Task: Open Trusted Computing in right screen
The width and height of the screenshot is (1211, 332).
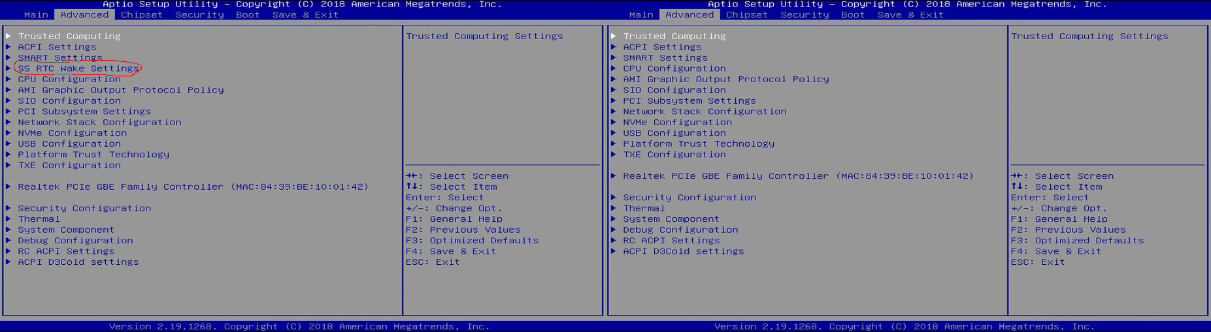Action: point(674,36)
